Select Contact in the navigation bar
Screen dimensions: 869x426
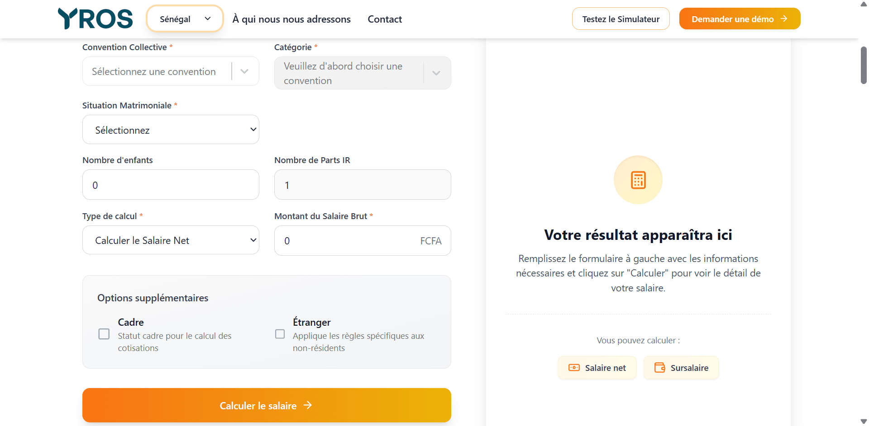(384, 19)
